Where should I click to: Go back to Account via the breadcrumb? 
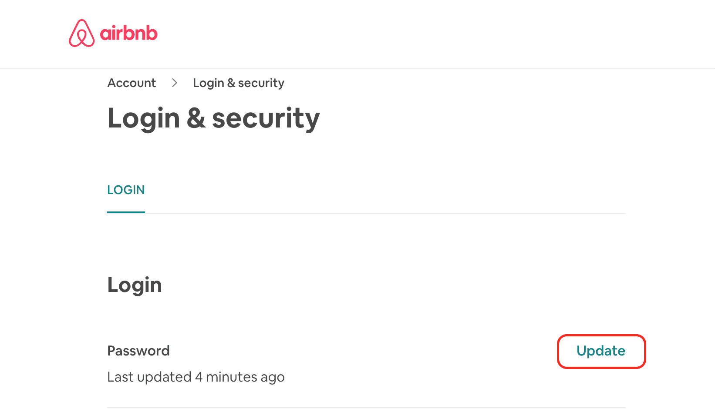click(132, 83)
